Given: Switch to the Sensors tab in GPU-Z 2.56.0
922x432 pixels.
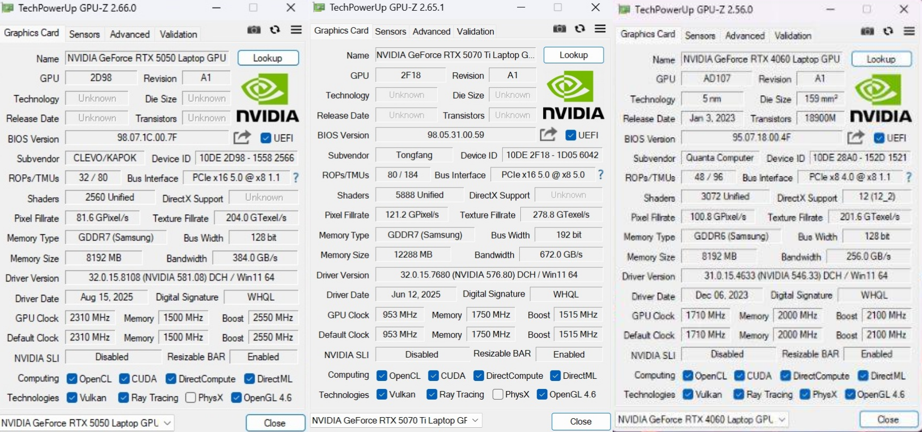Looking at the screenshot, I should [700, 36].
